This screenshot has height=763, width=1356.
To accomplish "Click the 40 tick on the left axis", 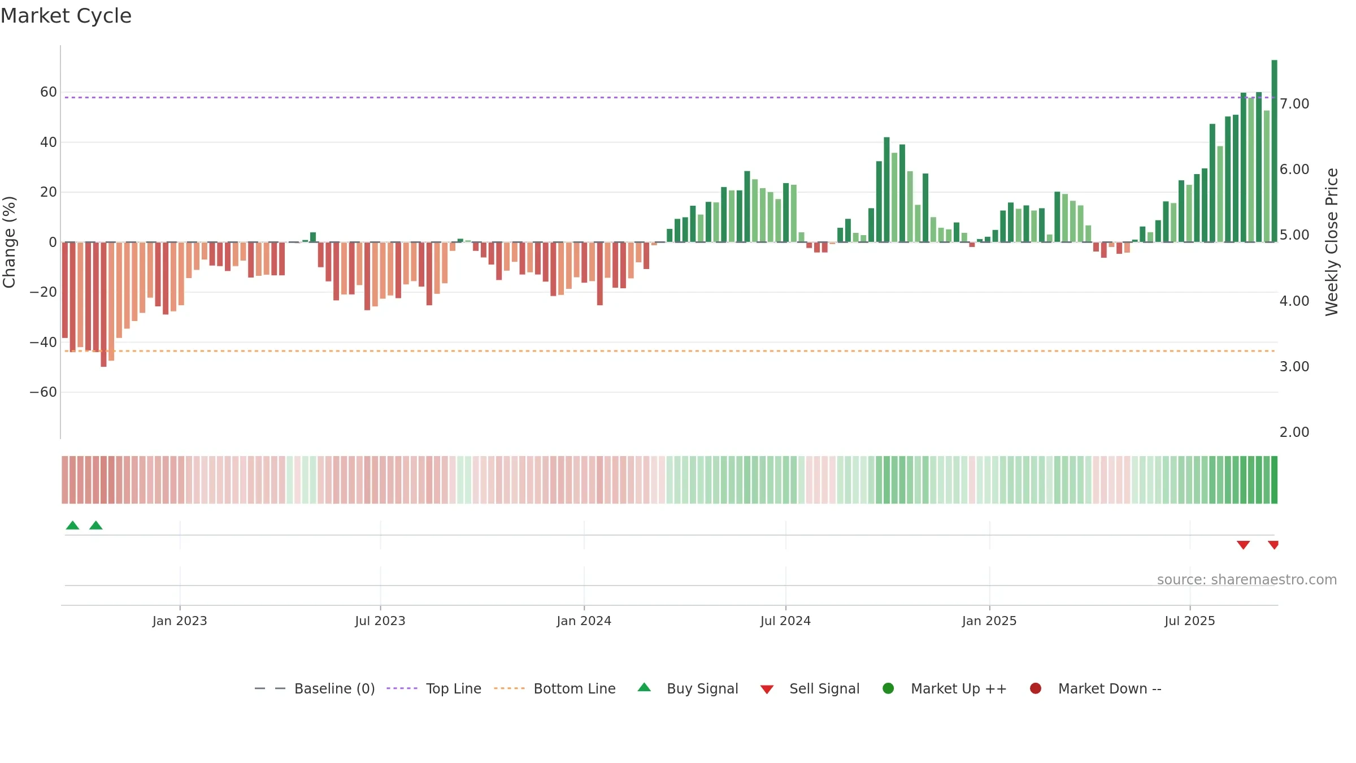I will [x=49, y=142].
